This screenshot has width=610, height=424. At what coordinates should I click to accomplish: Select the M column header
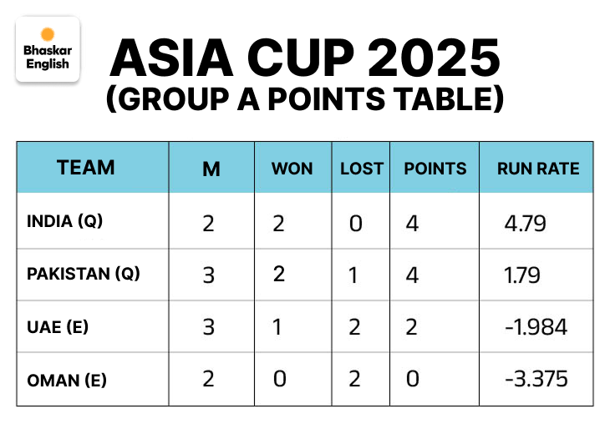[211, 169]
